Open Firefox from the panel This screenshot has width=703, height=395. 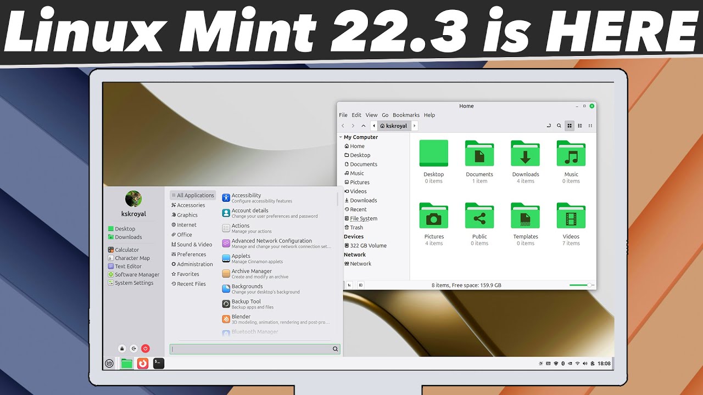point(143,363)
